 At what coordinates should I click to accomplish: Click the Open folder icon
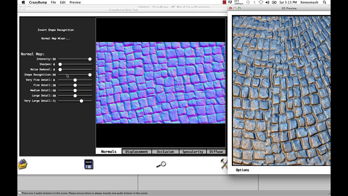(23, 164)
